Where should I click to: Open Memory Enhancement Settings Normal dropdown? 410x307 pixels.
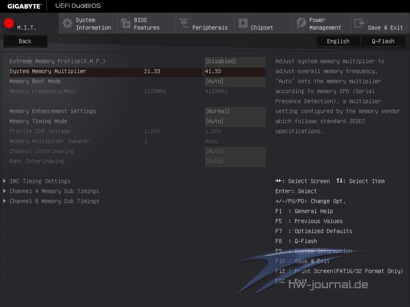pos(235,112)
